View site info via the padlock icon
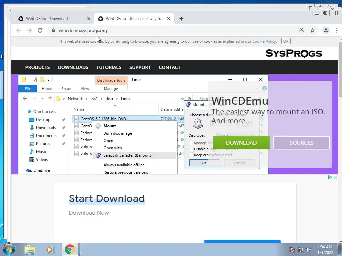The image size is (342, 256). click(x=53, y=30)
